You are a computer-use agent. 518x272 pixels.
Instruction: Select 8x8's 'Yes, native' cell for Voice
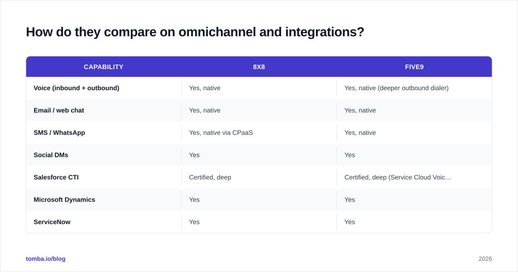pos(259,88)
